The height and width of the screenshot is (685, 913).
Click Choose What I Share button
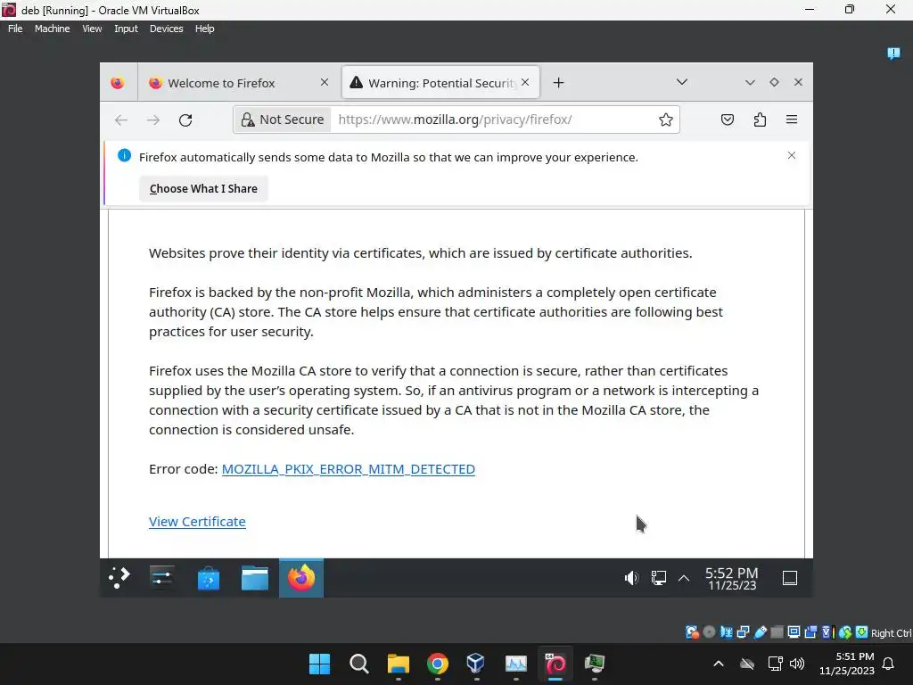[203, 189]
